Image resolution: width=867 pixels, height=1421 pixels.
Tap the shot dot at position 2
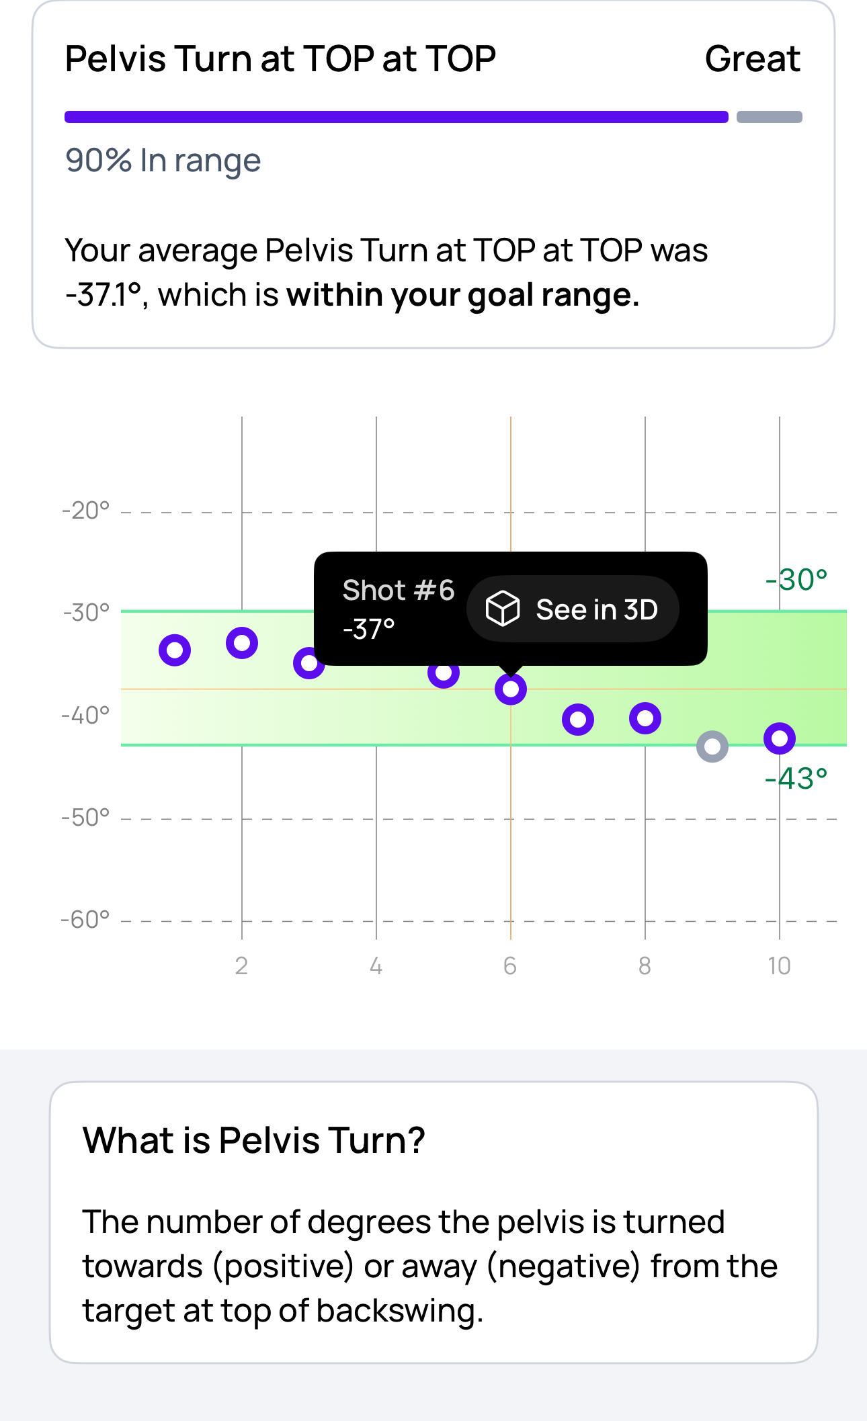pos(242,642)
